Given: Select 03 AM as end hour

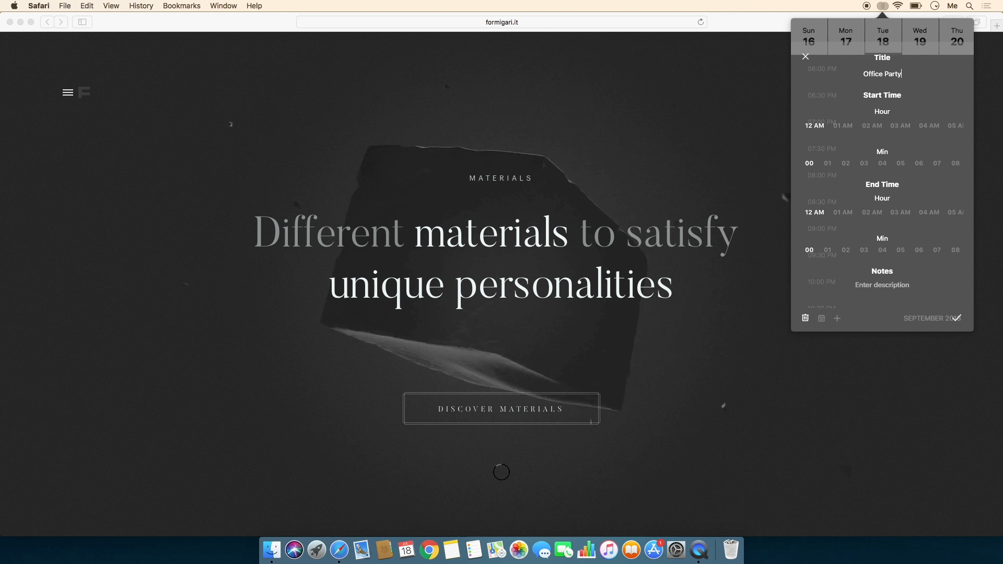Looking at the screenshot, I should pyautogui.click(x=900, y=213).
